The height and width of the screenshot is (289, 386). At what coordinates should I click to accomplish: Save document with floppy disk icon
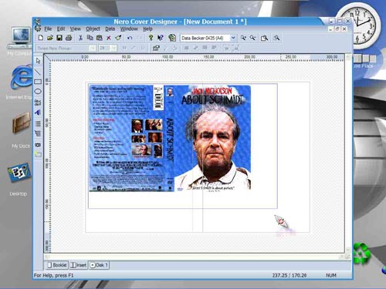tap(59, 38)
